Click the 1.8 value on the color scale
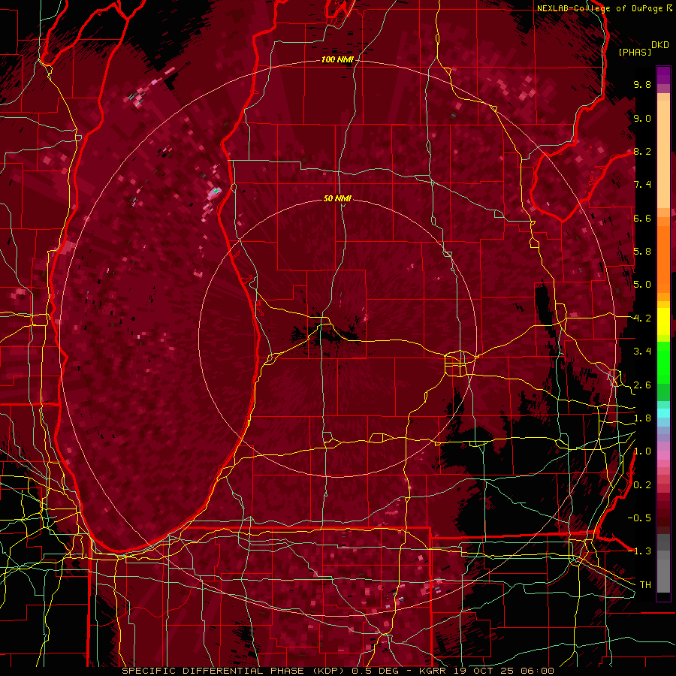Image resolution: width=676 pixels, height=676 pixels. 642,418
